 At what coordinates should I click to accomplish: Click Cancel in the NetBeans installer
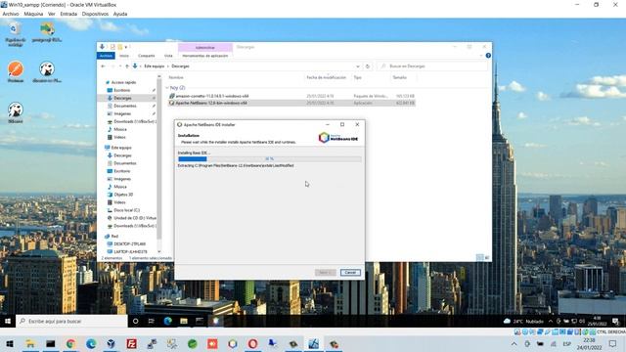point(350,272)
